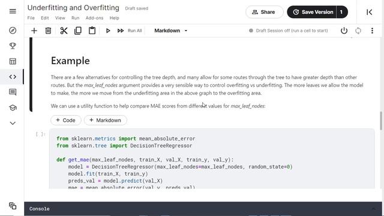Open version number 1 history

342,12
